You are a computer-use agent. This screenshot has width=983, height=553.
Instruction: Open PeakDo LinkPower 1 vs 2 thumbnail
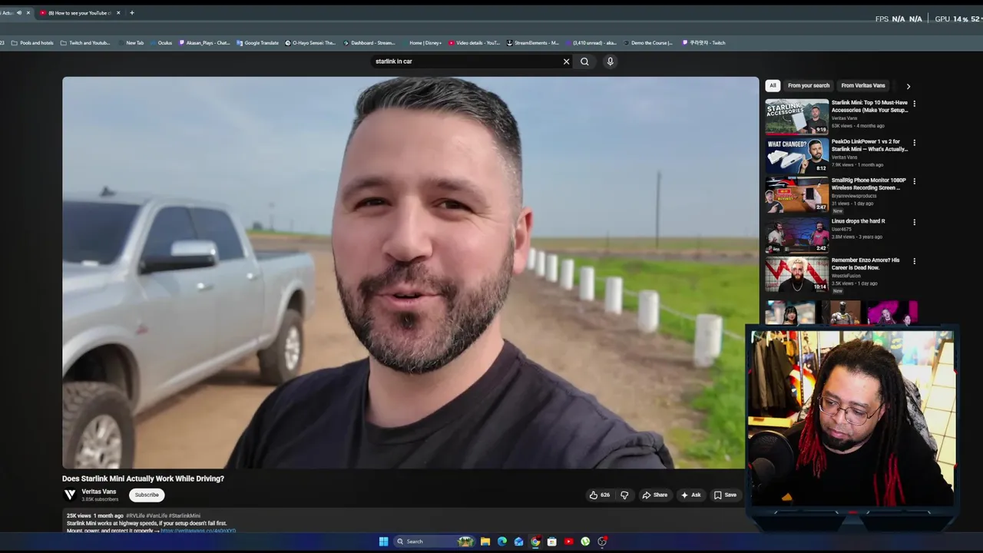[796, 156]
